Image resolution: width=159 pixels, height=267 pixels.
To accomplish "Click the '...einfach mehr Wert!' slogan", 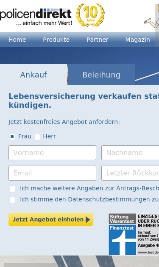I will pyautogui.click(x=45, y=23).
